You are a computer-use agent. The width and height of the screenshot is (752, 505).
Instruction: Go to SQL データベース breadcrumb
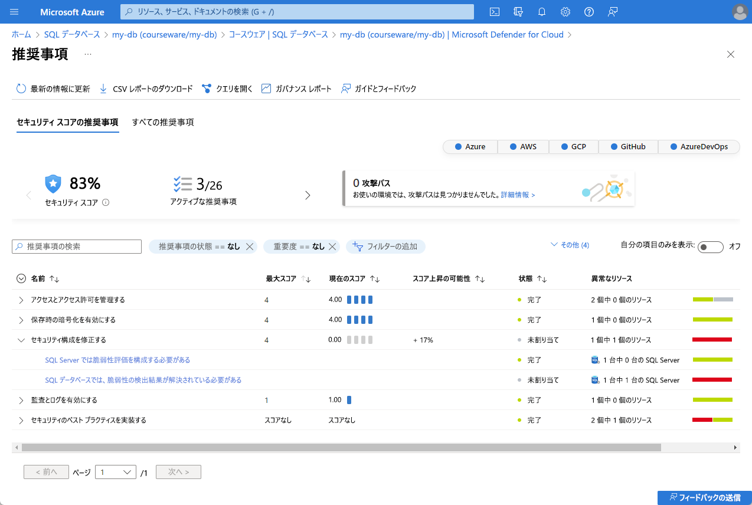[x=72, y=35]
